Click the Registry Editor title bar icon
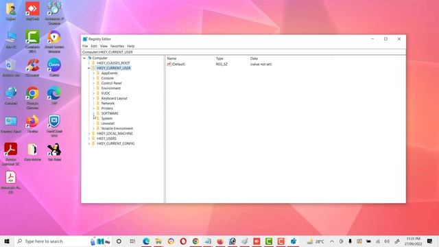439x247 pixels. click(x=85, y=39)
